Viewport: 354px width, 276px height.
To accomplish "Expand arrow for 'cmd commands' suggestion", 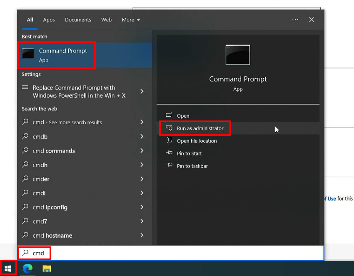I will click(x=142, y=151).
